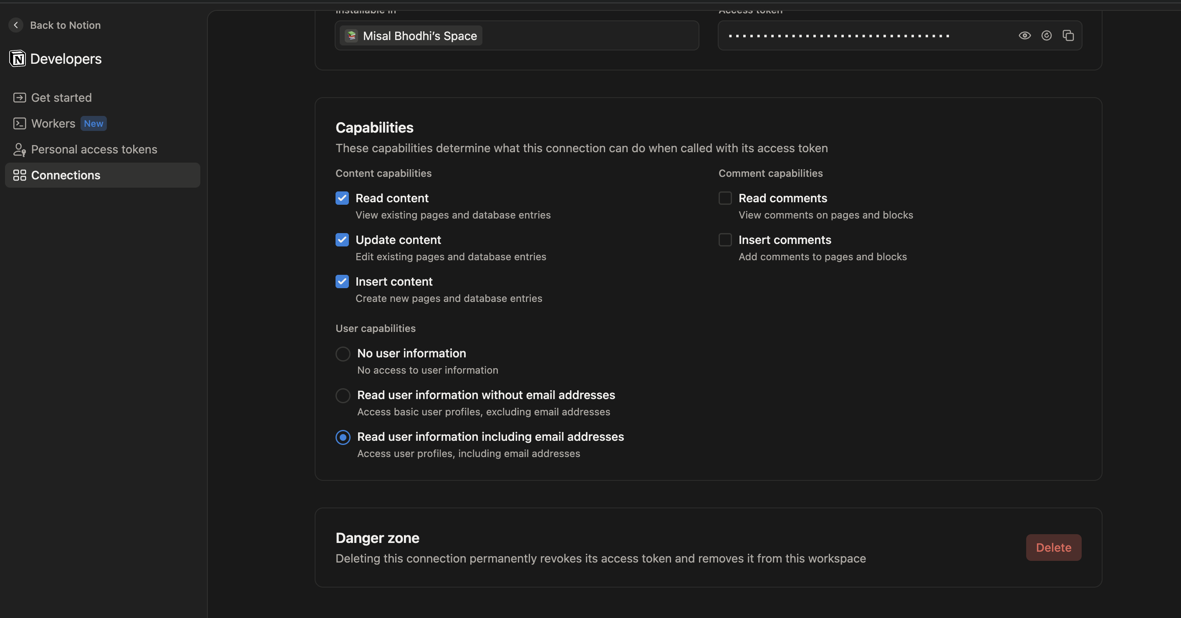Uncheck the Read content checkbox
Screen dimensions: 1181x618
coord(342,198)
